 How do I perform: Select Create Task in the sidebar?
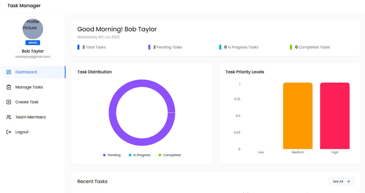(27, 102)
